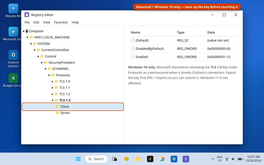
Task: Click the CurrentControlSet folder icon
Action: tap(38, 50)
